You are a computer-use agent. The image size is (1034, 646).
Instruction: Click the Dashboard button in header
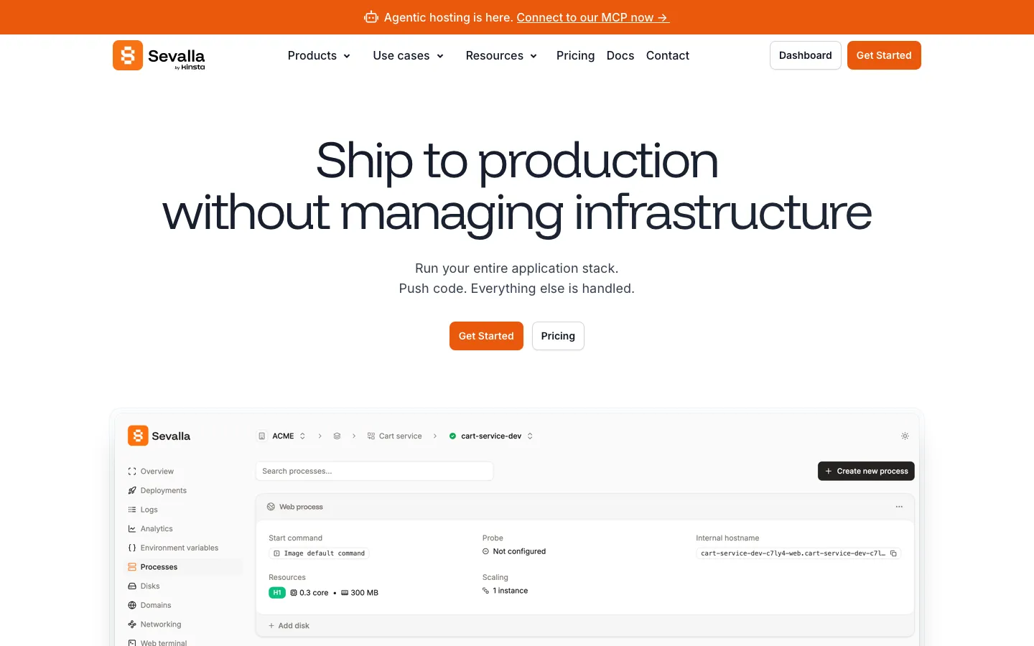(806, 55)
